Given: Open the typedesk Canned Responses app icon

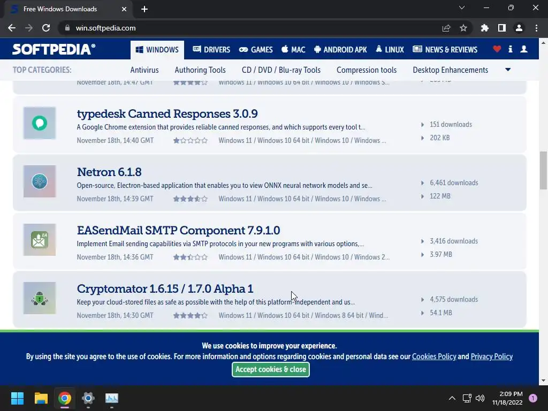Looking at the screenshot, I should (x=40, y=123).
